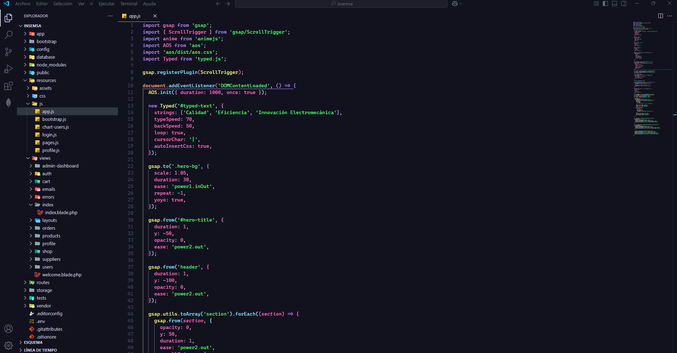Open bootstrap.js in the explorer
Image resolution: width=677 pixels, height=353 pixels.
coord(54,119)
